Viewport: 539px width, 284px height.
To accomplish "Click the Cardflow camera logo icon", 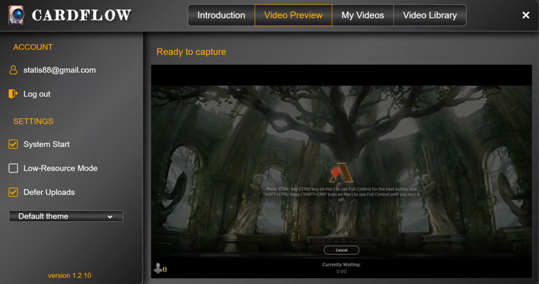I will point(16,15).
